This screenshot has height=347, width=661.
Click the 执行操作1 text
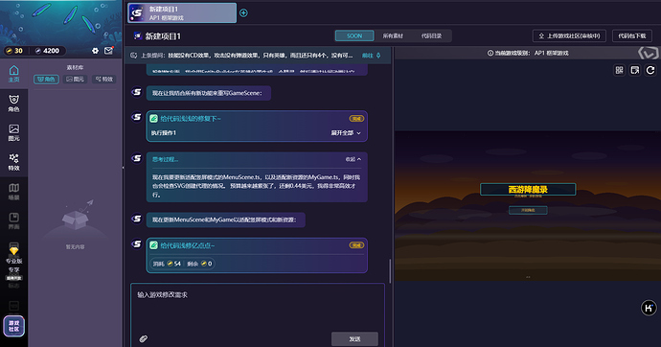coord(164,133)
